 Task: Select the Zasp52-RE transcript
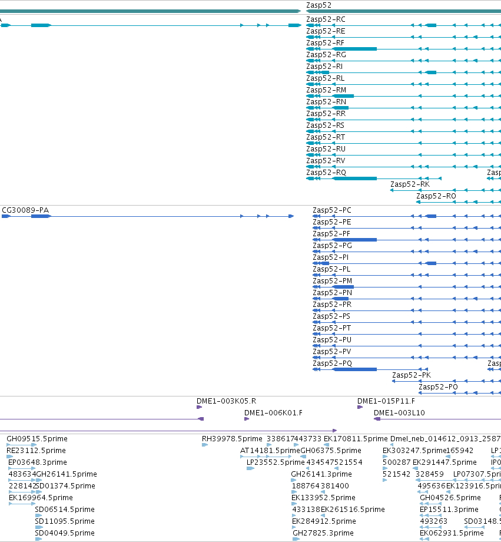326,31
